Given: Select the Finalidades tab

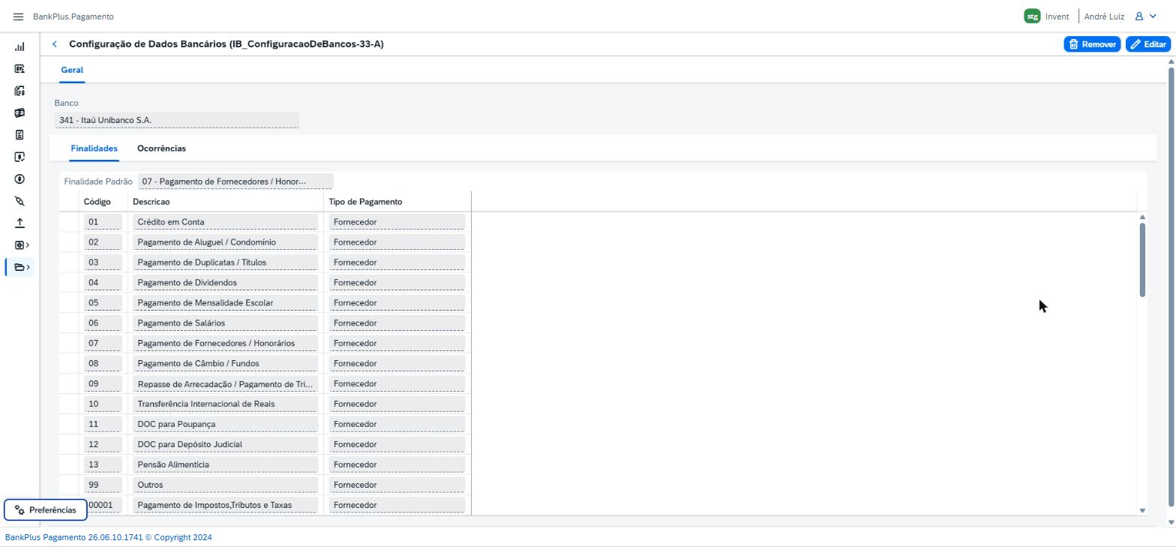Looking at the screenshot, I should point(94,149).
